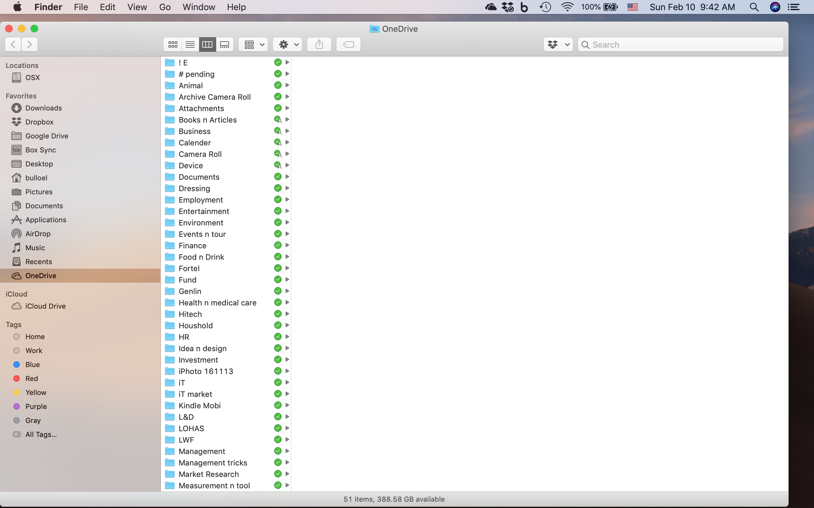
Task: Expand the Animal folder arrow
Action: tap(287, 85)
